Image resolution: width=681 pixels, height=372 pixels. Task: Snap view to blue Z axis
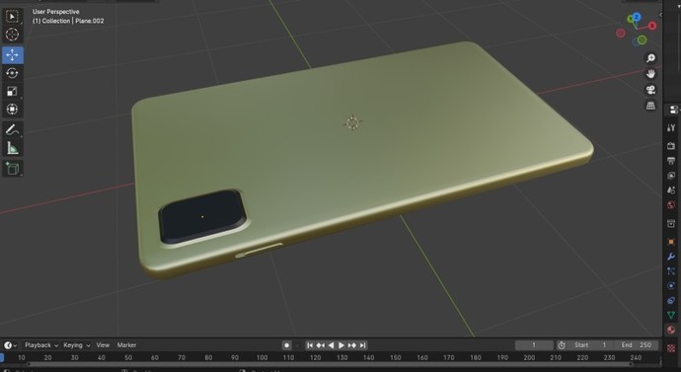(x=637, y=17)
